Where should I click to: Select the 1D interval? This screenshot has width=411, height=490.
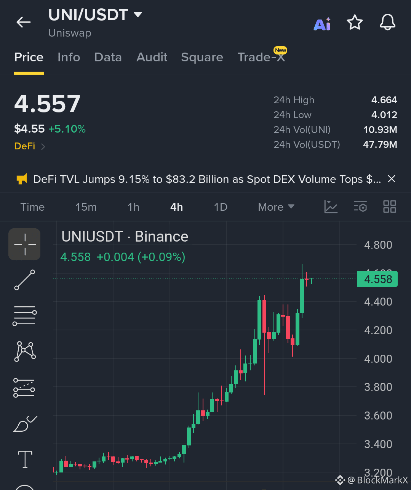[x=221, y=207]
